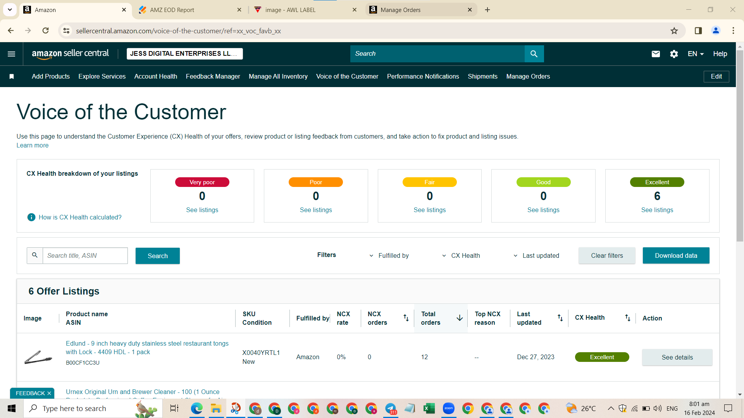Click the Clear filters button
The height and width of the screenshot is (418, 744).
[607, 255]
